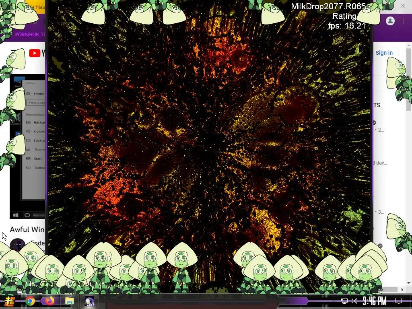Open the channel avatar below video title
Image resolution: width=412 pixels, height=309 pixels.
coord(18,245)
